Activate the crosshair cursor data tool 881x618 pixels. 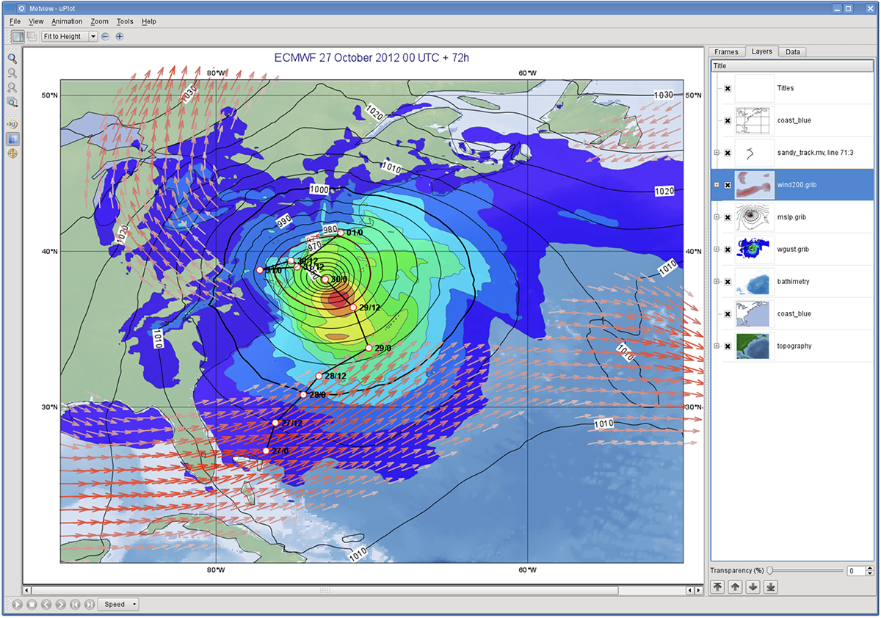(x=12, y=153)
